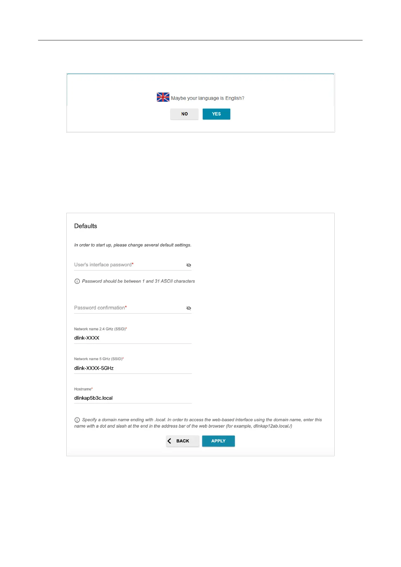
Task: Apply the default settings with APPLY
Action: click(x=219, y=441)
